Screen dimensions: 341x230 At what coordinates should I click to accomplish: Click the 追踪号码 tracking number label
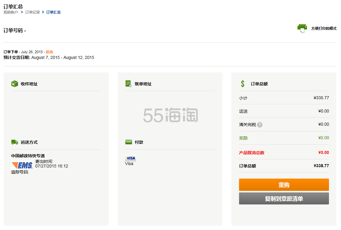pyautogui.click(x=20, y=172)
